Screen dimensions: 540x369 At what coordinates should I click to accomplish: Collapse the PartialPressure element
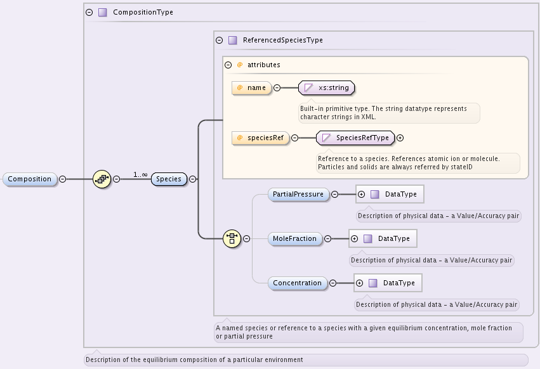pos(334,195)
